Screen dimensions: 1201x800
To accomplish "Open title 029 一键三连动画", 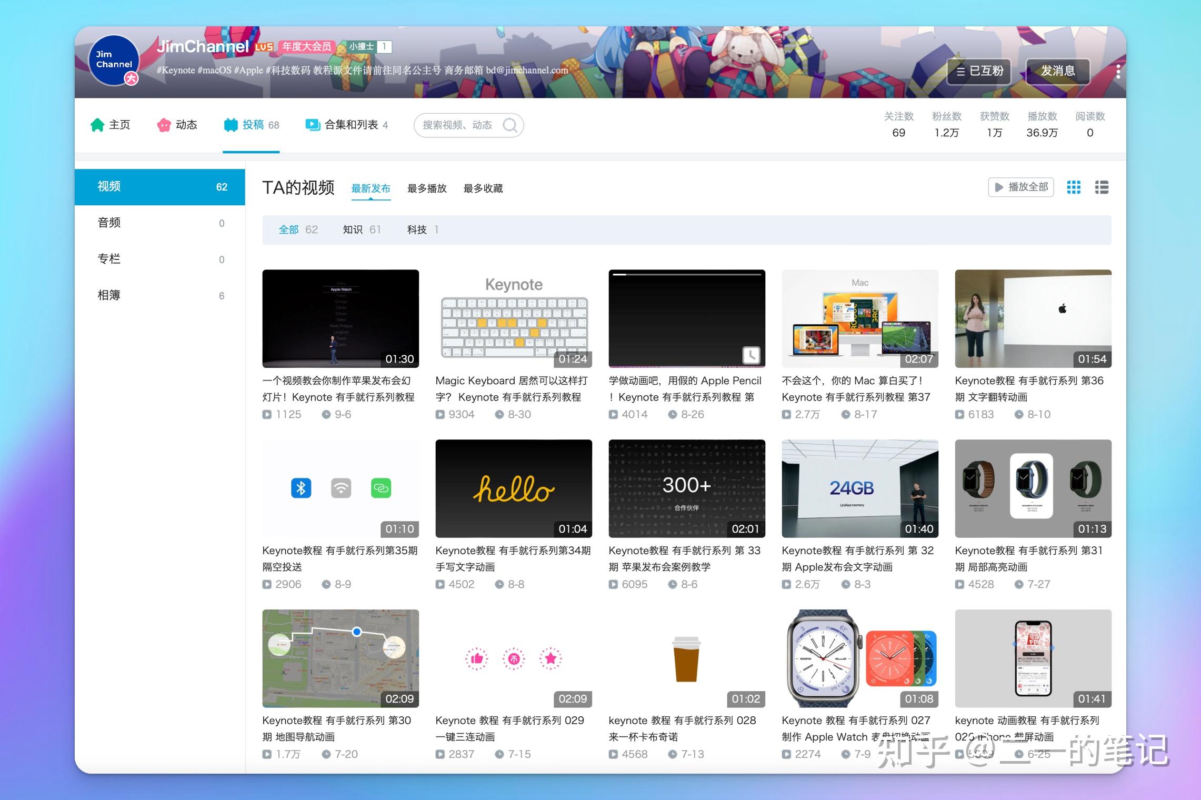I will click(510, 729).
